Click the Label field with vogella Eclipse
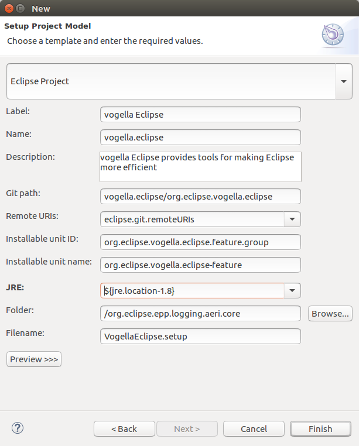This screenshot has height=446, width=359. [x=200, y=115]
